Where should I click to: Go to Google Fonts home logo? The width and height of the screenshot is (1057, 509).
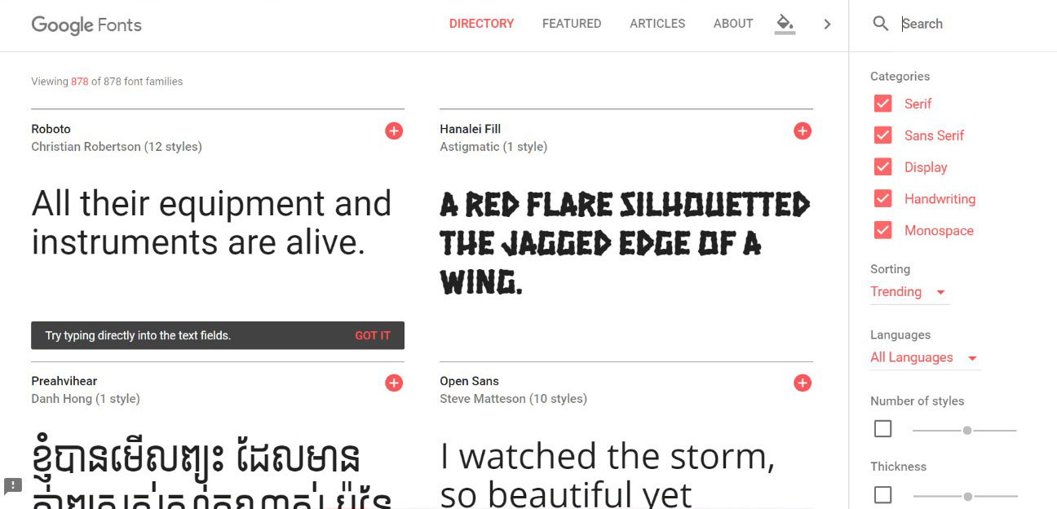(86, 24)
